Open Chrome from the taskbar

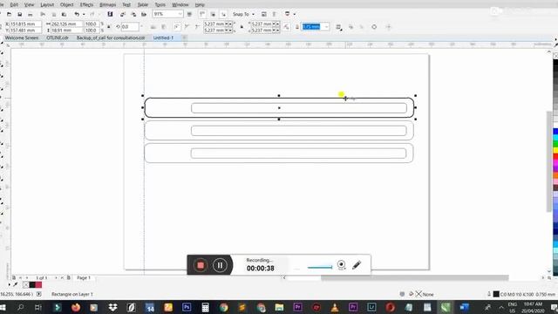[x=223, y=307]
